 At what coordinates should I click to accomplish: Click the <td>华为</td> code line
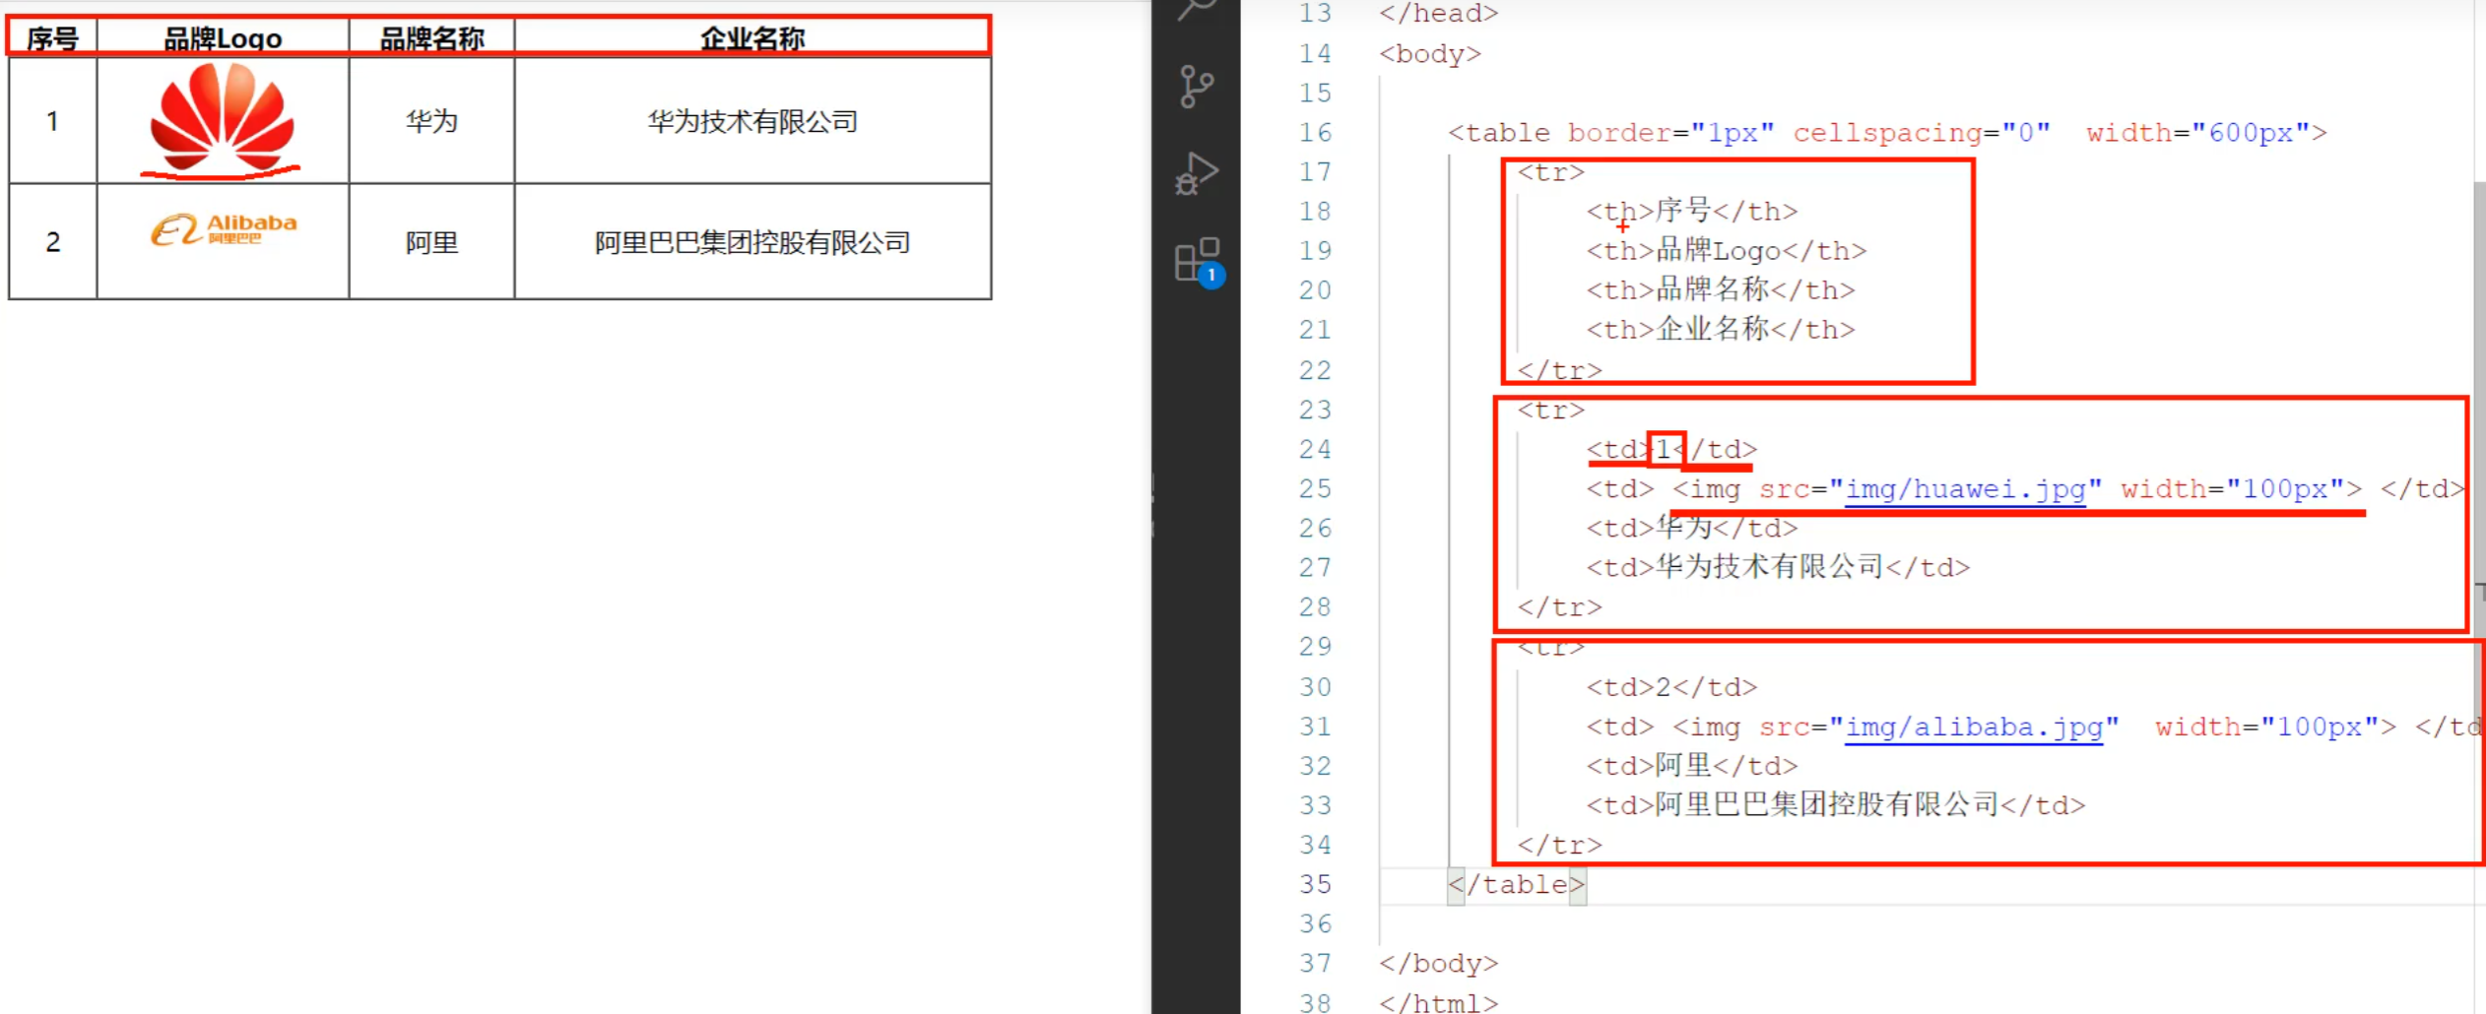pos(1691,529)
